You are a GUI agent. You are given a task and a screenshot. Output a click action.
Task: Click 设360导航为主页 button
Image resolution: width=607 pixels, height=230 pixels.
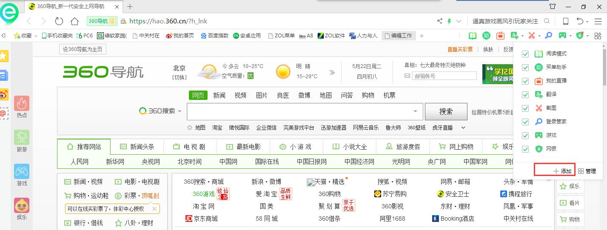[x=83, y=49]
